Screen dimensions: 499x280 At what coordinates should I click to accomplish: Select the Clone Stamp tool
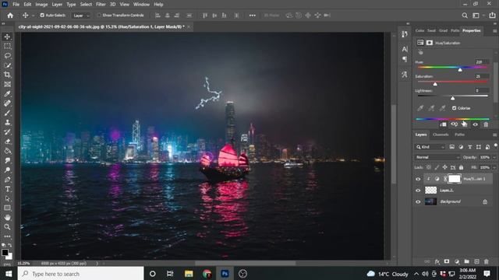7,123
